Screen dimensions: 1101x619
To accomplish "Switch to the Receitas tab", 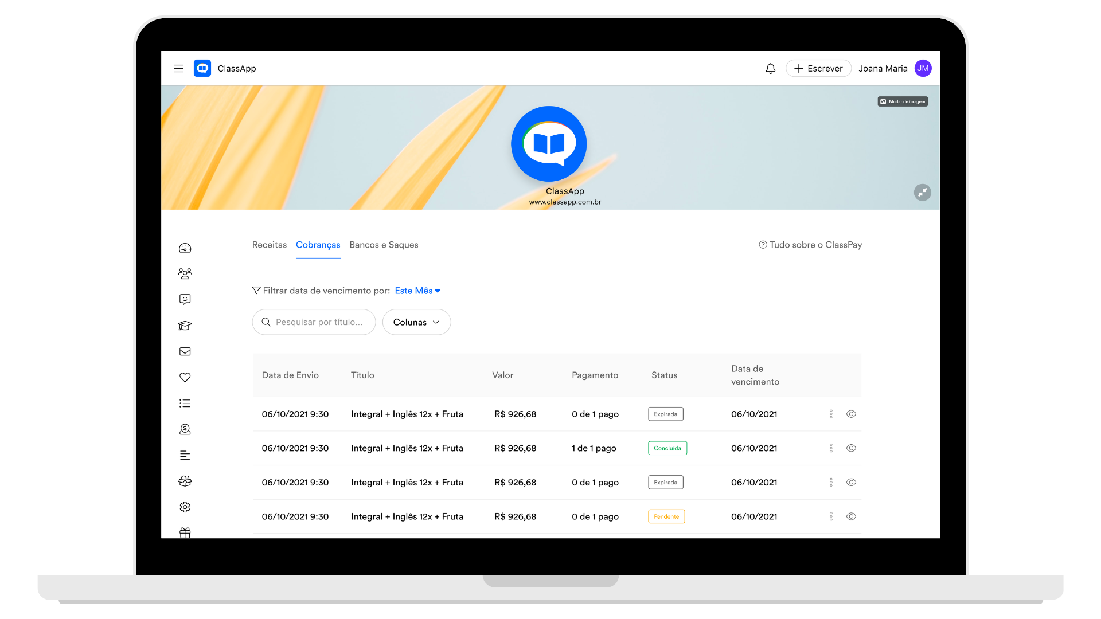I will tap(270, 245).
